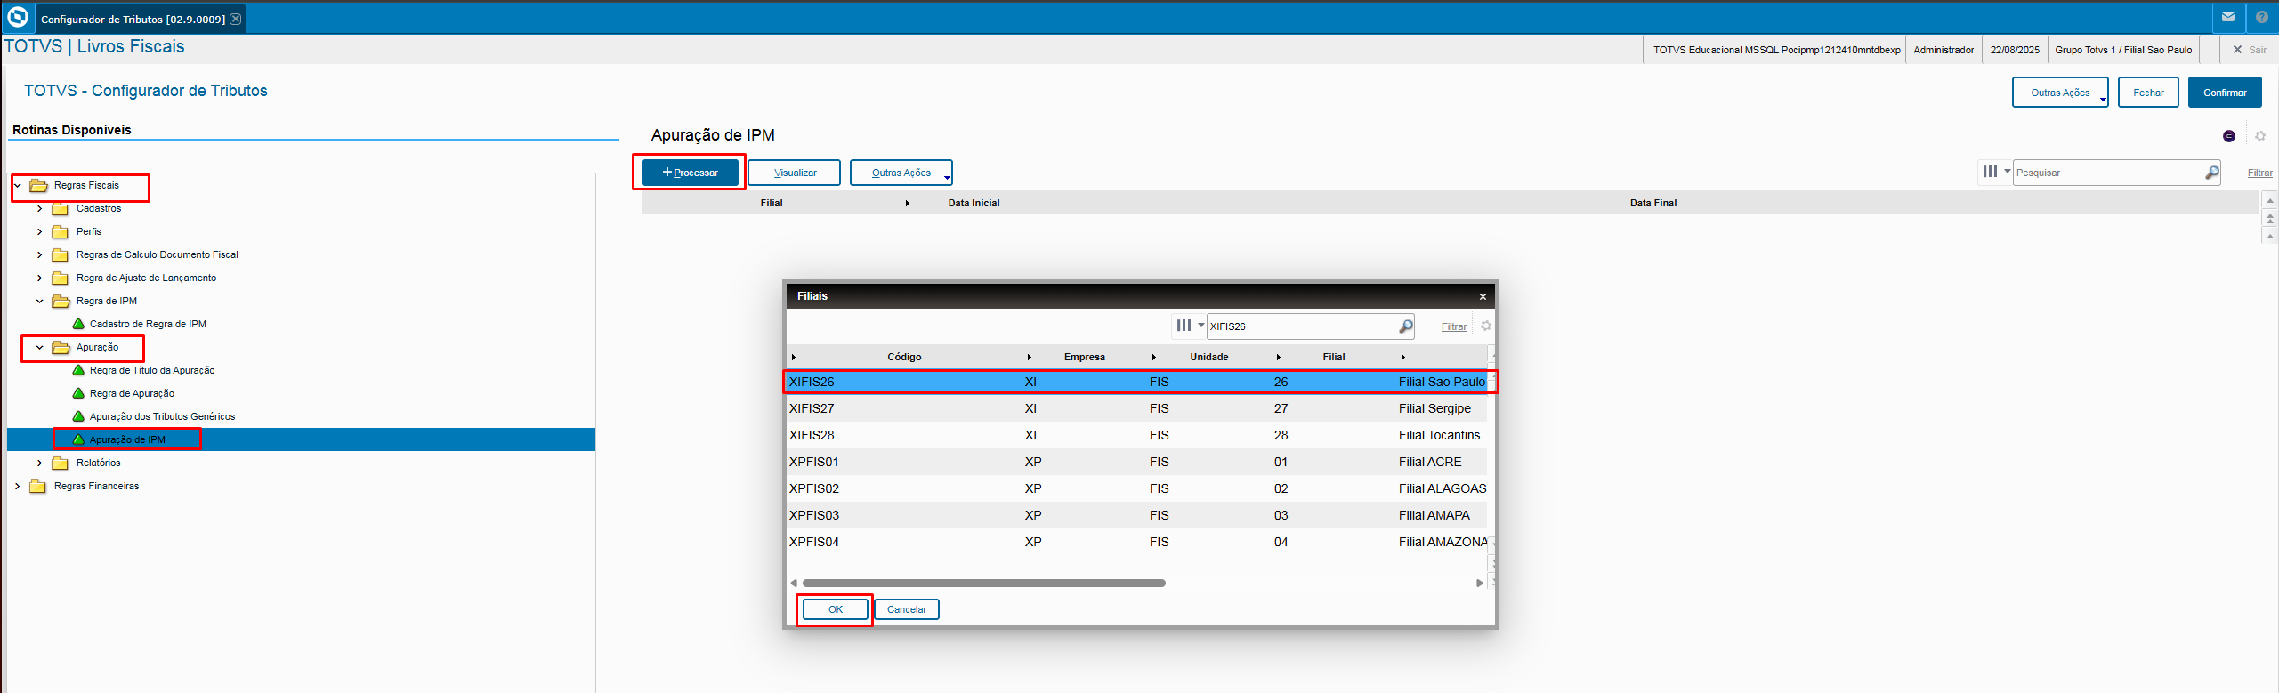The width and height of the screenshot is (2279, 693).
Task: Expand the Relatórios tree node
Action: pos(39,463)
